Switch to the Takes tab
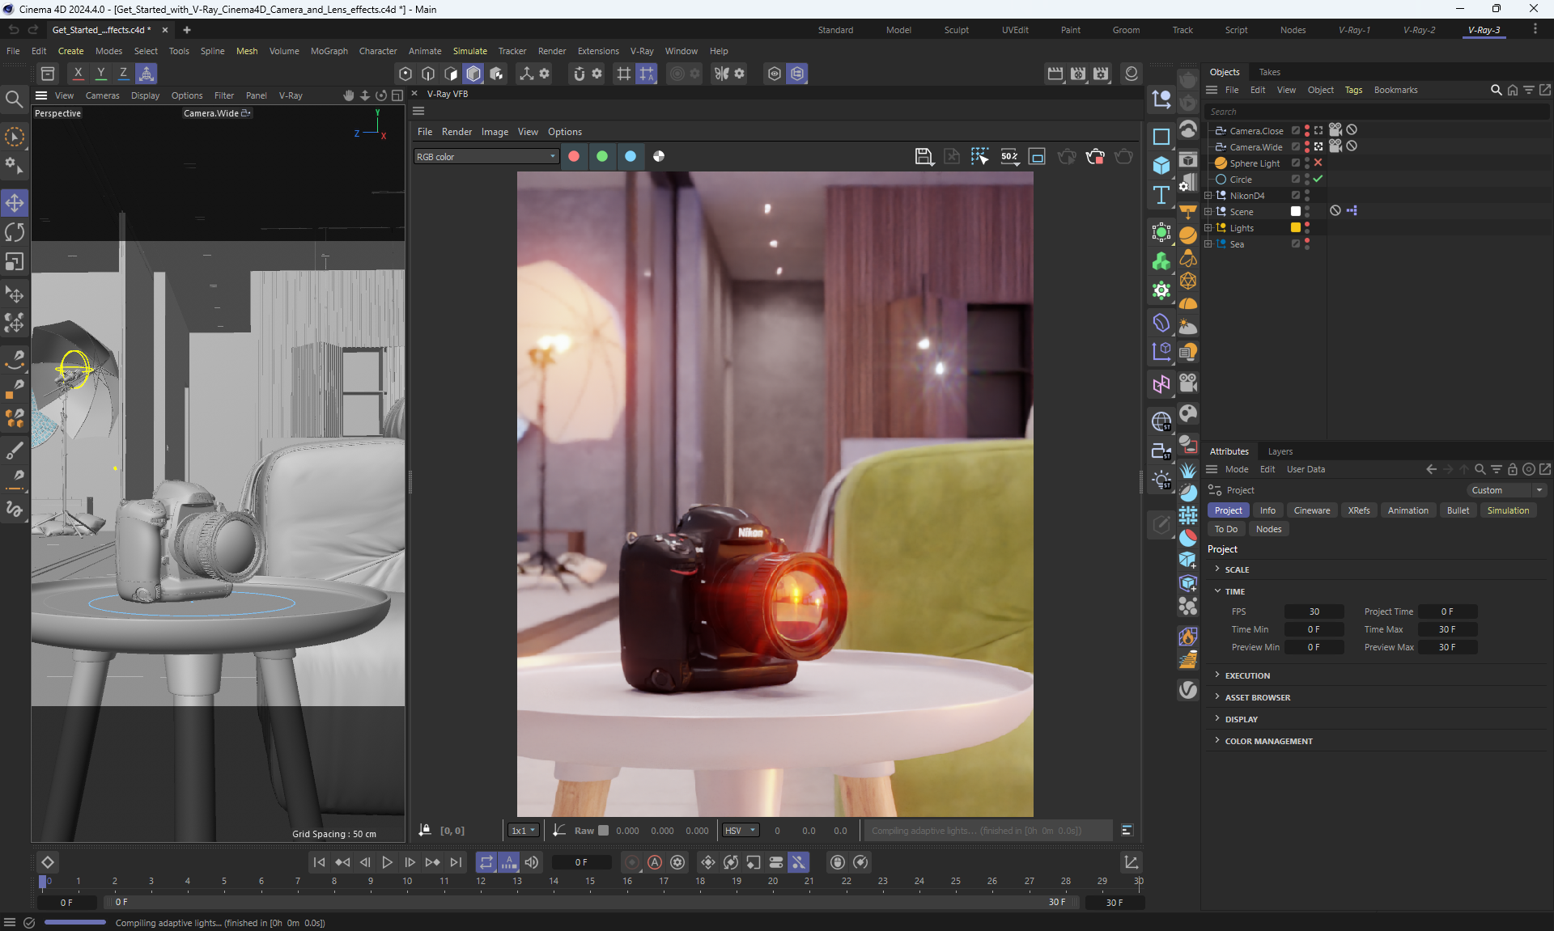The image size is (1554, 931). (x=1269, y=72)
